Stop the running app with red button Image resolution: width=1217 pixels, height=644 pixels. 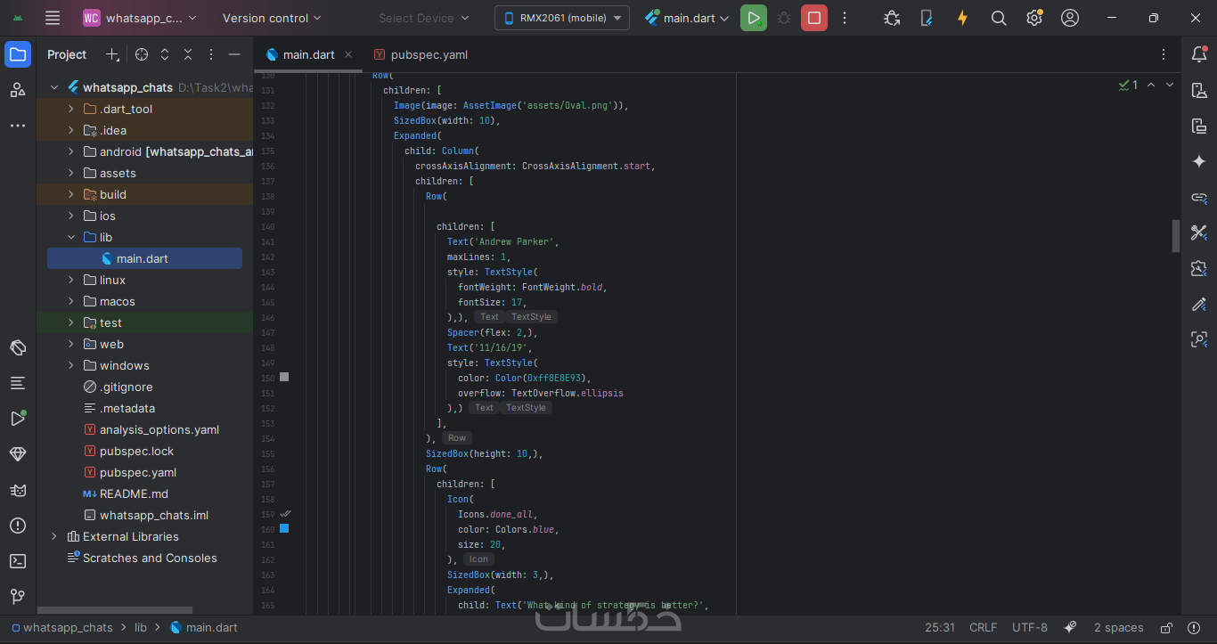(x=813, y=18)
